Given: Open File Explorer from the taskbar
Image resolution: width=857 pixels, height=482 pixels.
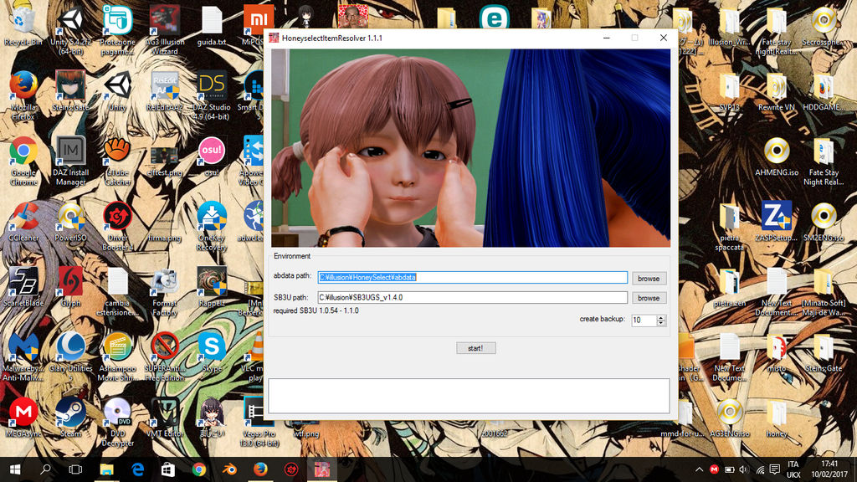Looking at the screenshot, I should (106, 469).
